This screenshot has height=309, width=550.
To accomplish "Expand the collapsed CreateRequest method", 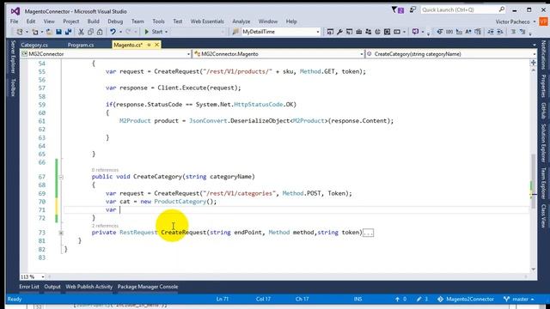I will click(x=61, y=233).
